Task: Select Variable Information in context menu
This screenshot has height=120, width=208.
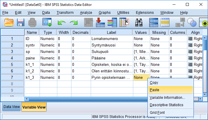Action: point(170,98)
